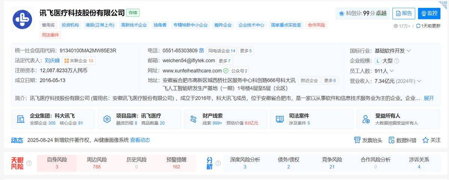Click the 竞品数量 20 link
This screenshot has width=449, height=180.
coord(153,123)
